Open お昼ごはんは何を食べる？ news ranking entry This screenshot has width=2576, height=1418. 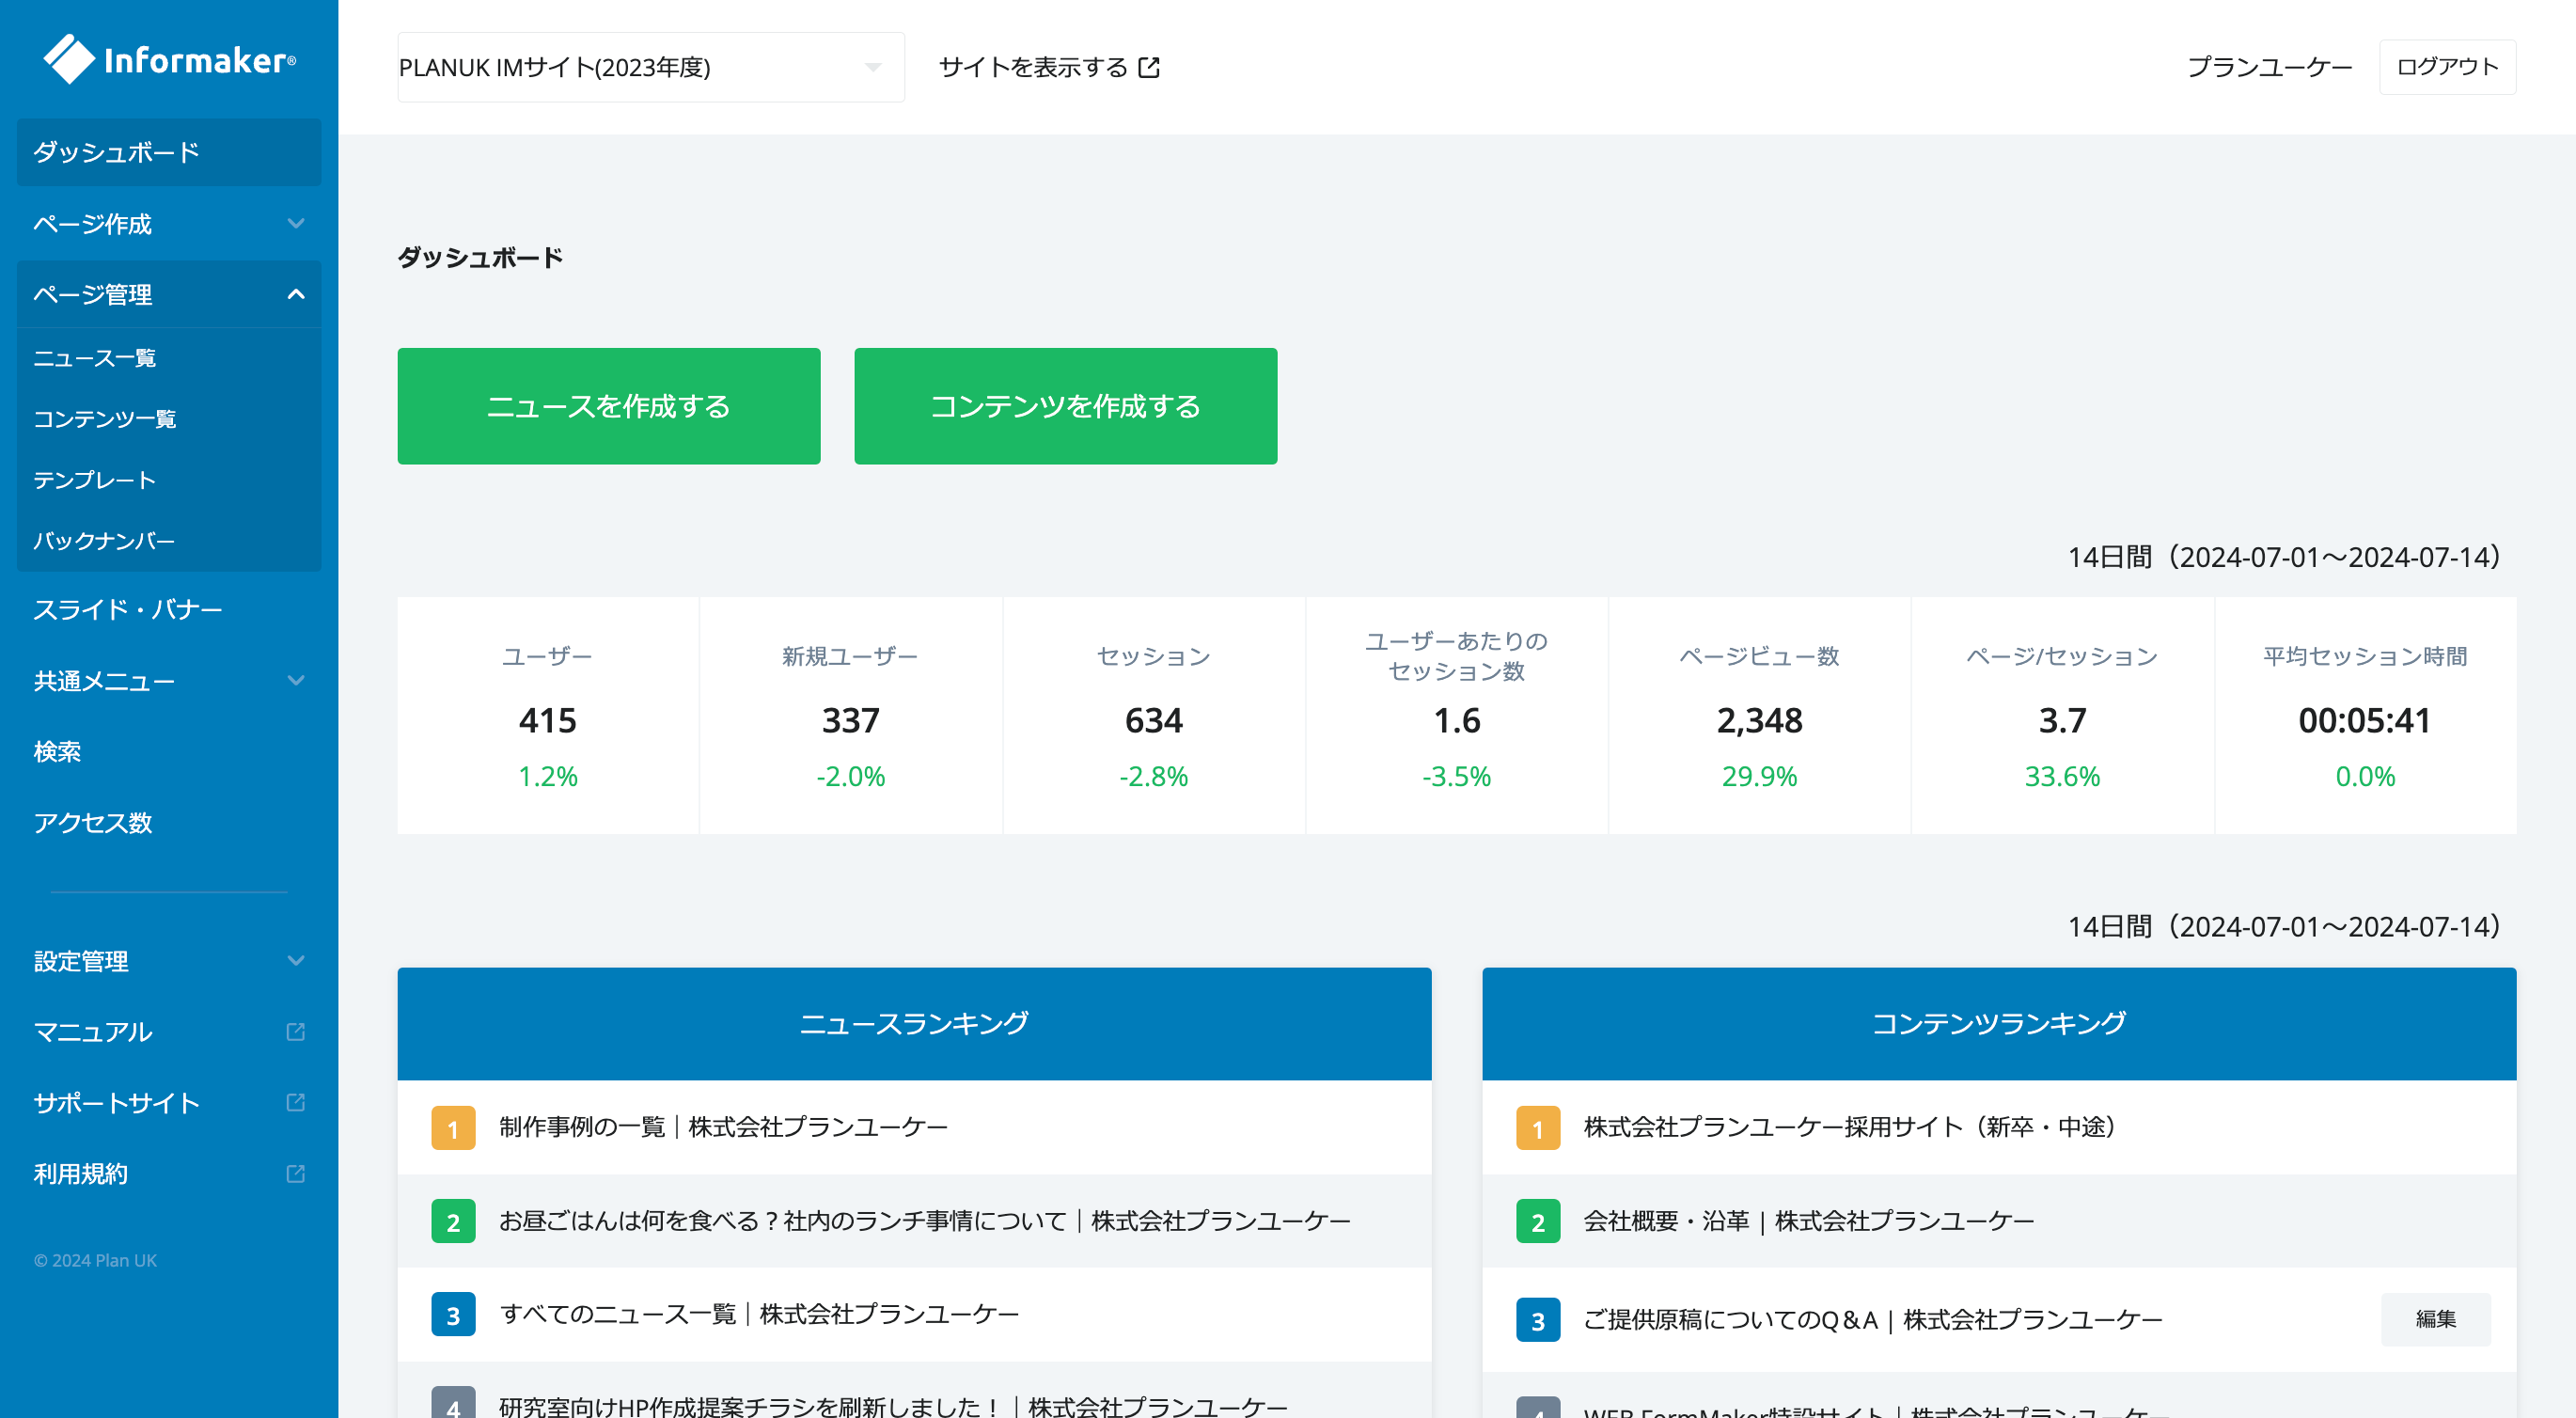coord(925,1220)
